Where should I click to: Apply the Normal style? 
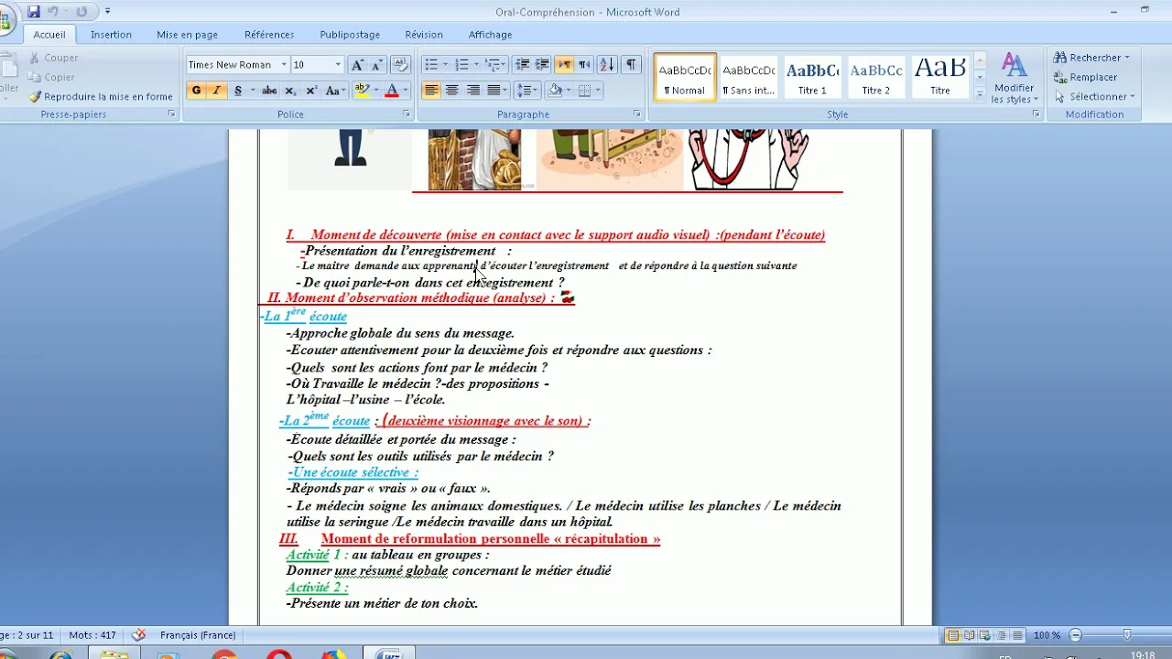(x=685, y=77)
